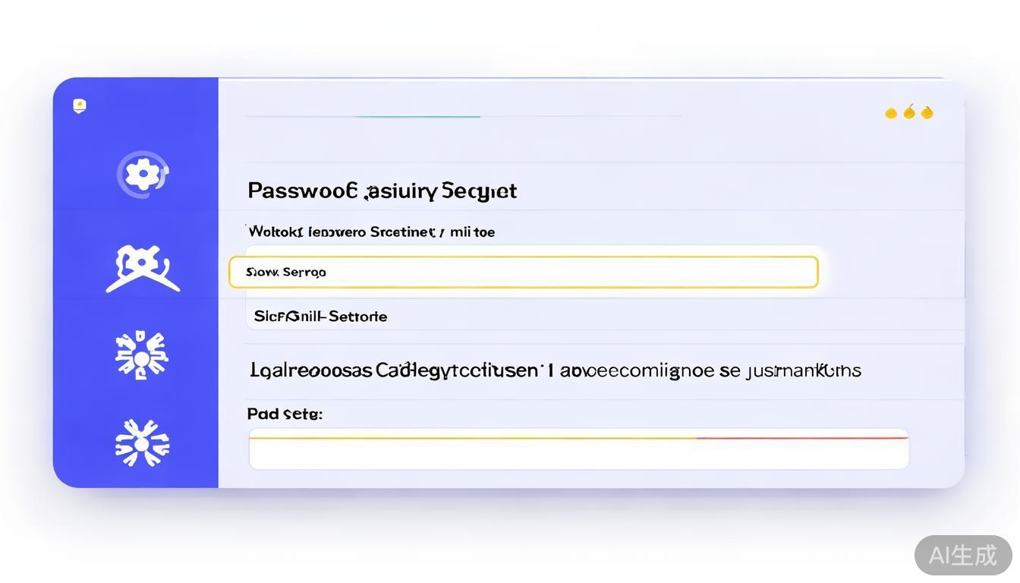The height and width of the screenshot is (583, 1020).
Task: Select the "SlcFGnill-Settorte" row
Action: (321, 316)
